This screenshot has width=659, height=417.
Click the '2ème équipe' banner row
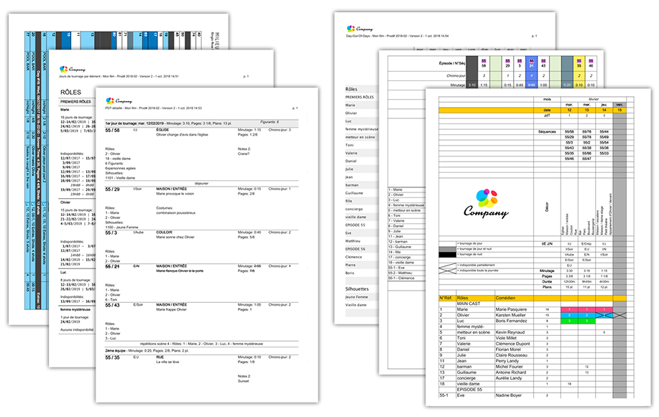pyautogui.click(x=202, y=350)
